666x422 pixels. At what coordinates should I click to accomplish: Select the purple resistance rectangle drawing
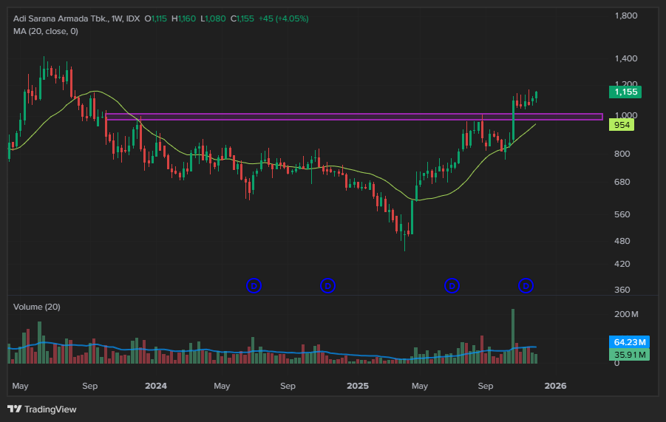click(x=354, y=117)
